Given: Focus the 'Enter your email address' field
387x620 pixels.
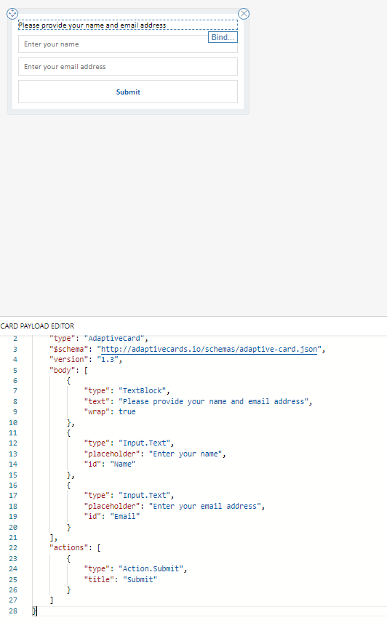Looking at the screenshot, I should [x=128, y=67].
